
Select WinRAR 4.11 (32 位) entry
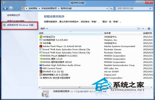tap(53, 71)
